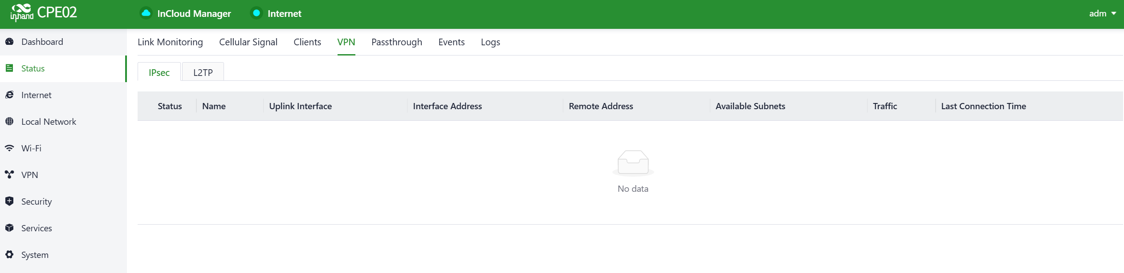Screen dimensions: 1124x273
Task: View the Events tab
Action: click(x=451, y=42)
